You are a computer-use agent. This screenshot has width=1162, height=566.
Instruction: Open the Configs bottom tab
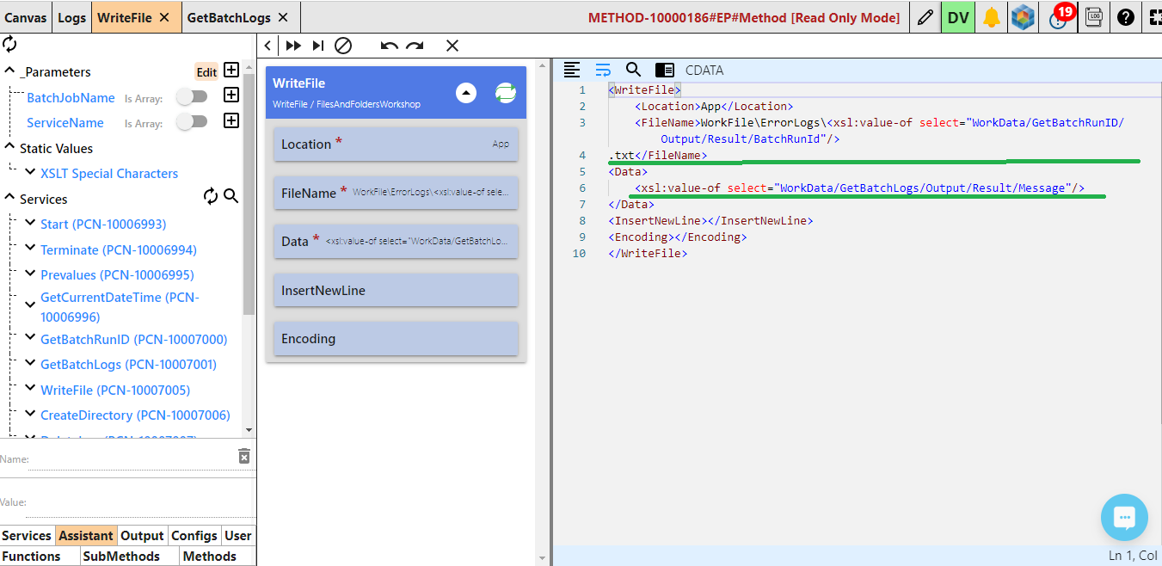(194, 535)
